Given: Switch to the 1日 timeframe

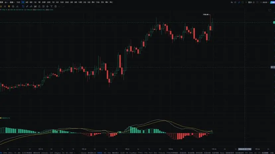Looking at the screenshot, I should pos(35,2).
